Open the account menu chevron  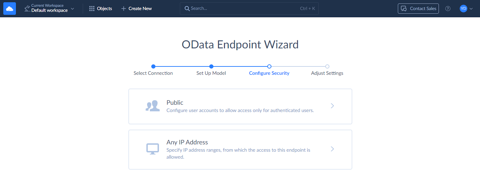(471, 9)
